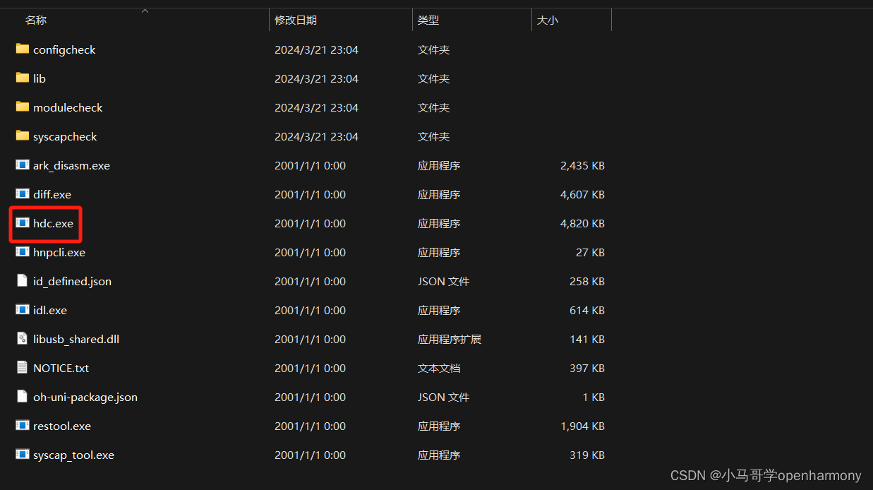Viewport: 873px width, 490px height.
Task: Click the hdc.exe application icon
Action: click(x=23, y=223)
